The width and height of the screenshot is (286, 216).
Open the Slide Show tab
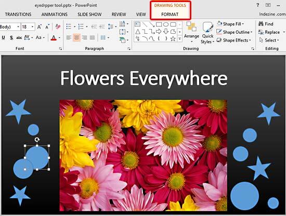[x=89, y=15]
